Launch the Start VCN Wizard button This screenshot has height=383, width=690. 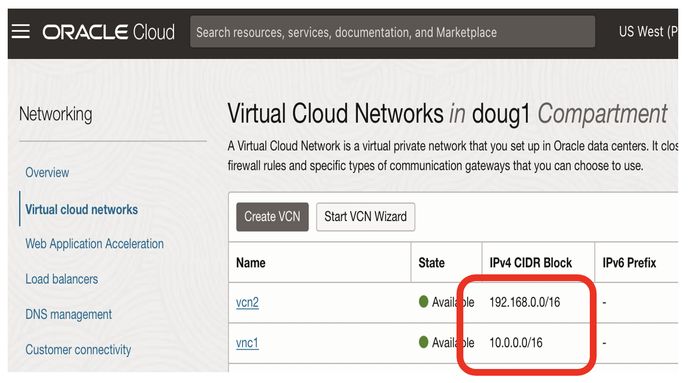[x=365, y=217]
